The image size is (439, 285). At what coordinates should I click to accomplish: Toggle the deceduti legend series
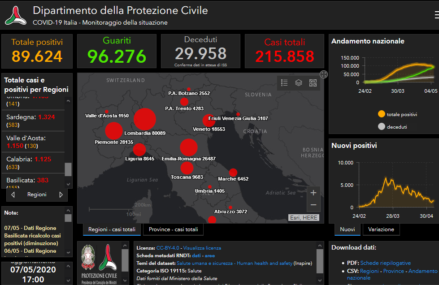(382, 127)
